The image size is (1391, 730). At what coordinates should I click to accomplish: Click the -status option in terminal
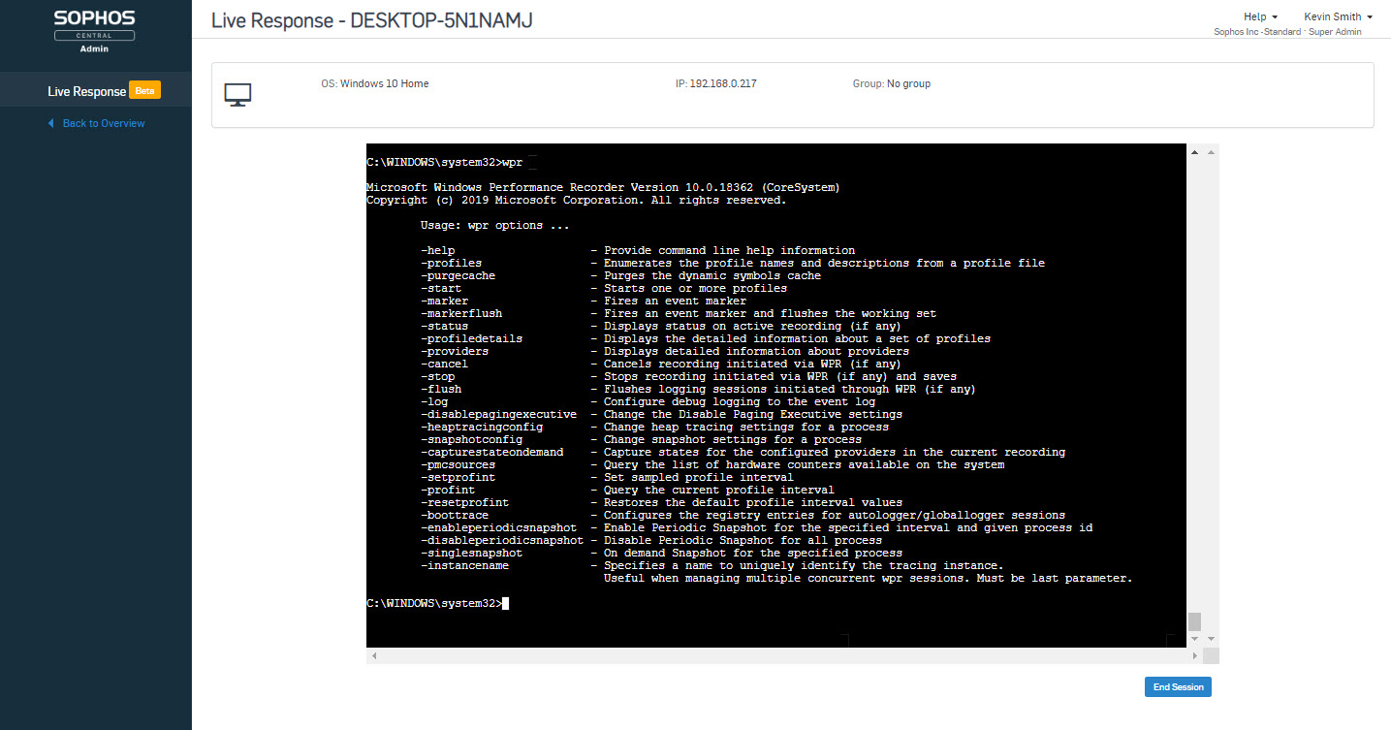tap(444, 326)
